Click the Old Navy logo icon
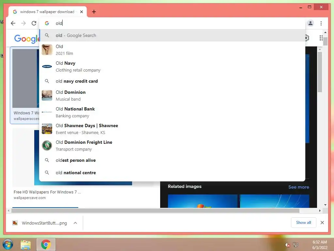The image size is (334, 251). 47,66
